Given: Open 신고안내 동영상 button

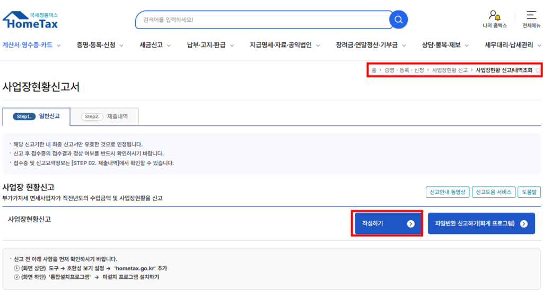Looking at the screenshot, I should [x=448, y=192].
